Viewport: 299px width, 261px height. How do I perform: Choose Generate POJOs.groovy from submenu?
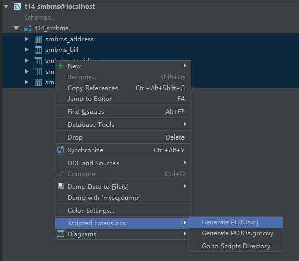pyautogui.click(x=236, y=233)
